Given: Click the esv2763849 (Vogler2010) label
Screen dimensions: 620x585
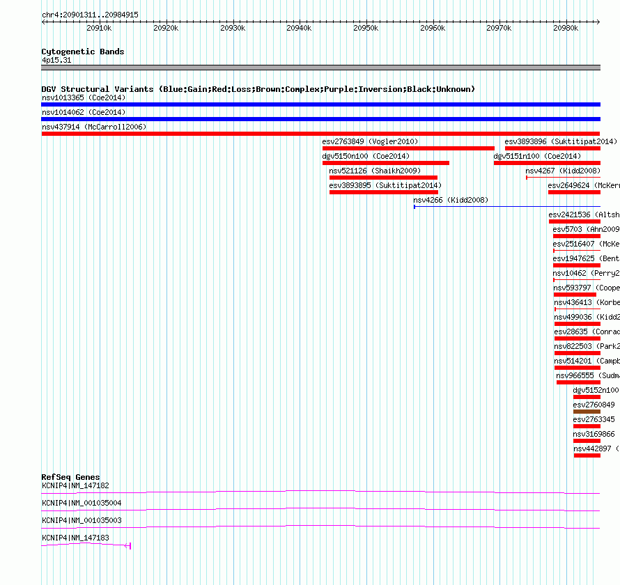Looking at the screenshot, I should click(x=370, y=141).
